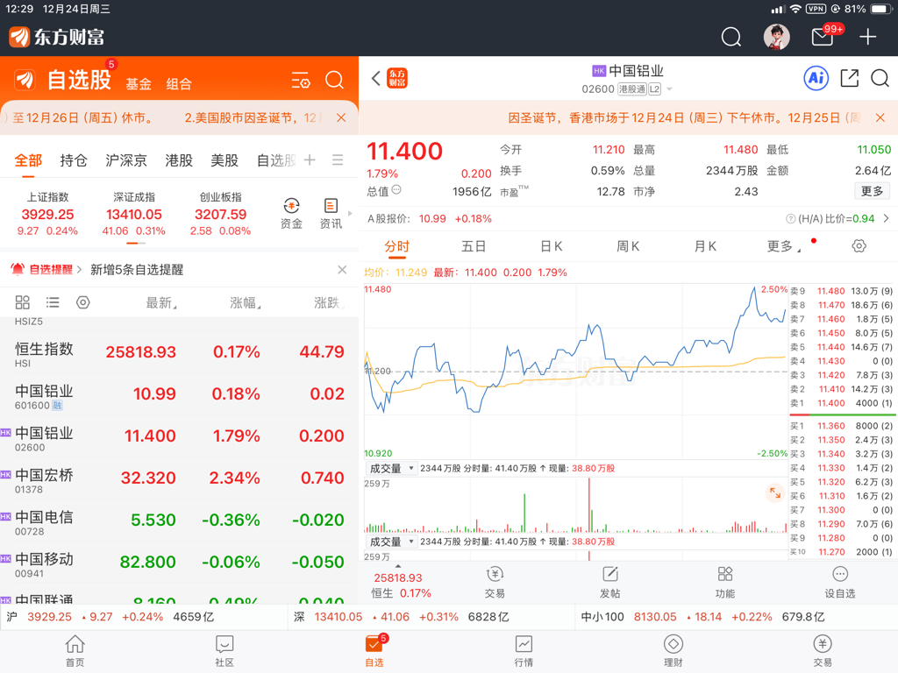
Task: Switch to 基金 in orange header
Action: 139,84
